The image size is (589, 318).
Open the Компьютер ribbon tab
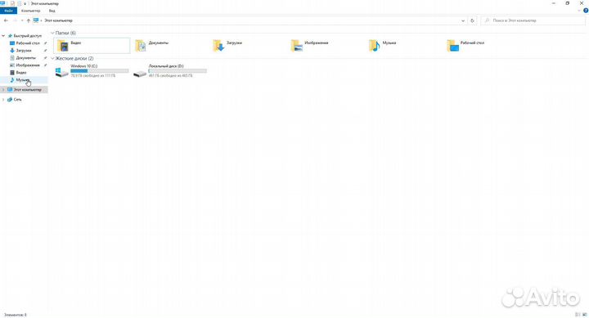[x=30, y=11]
